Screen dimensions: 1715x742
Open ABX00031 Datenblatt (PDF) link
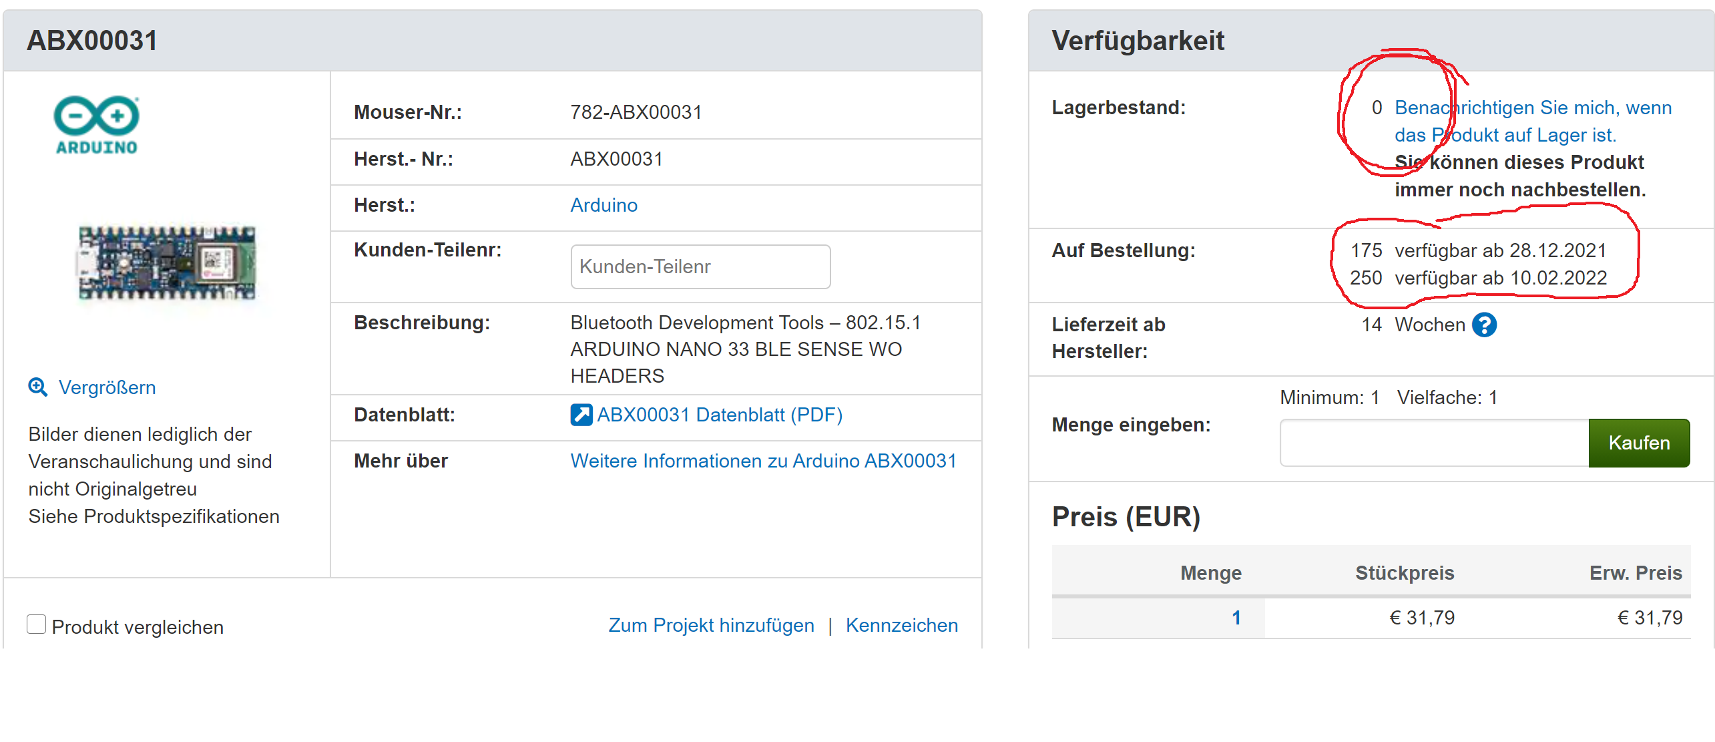point(719,415)
